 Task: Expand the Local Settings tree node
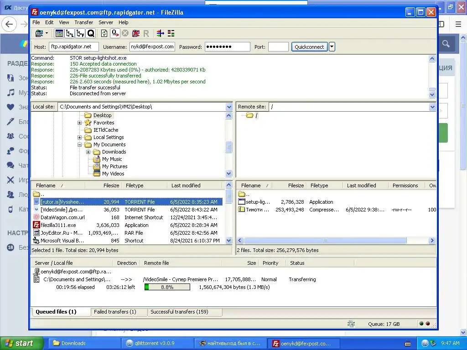tap(79, 137)
